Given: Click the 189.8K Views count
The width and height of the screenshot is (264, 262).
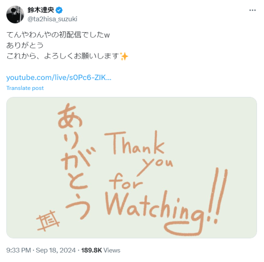Looking at the screenshot, I should coord(101,250).
